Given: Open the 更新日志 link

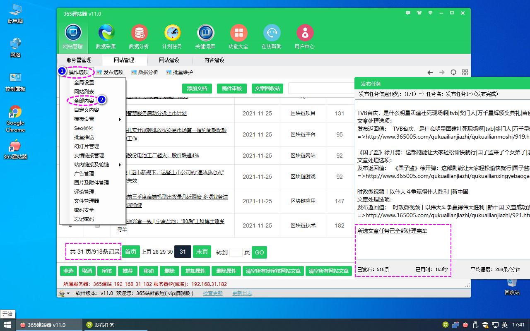Looking at the screenshot, I should click(242, 293).
